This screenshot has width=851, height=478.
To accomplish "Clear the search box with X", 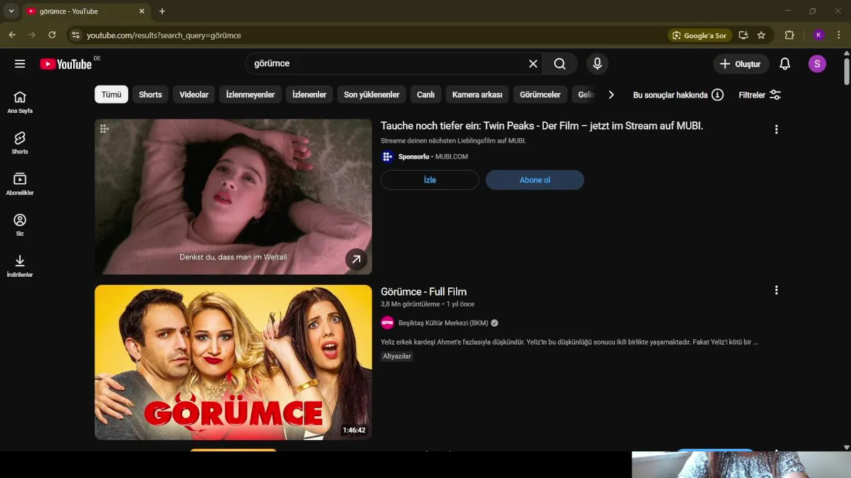I will (533, 64).
